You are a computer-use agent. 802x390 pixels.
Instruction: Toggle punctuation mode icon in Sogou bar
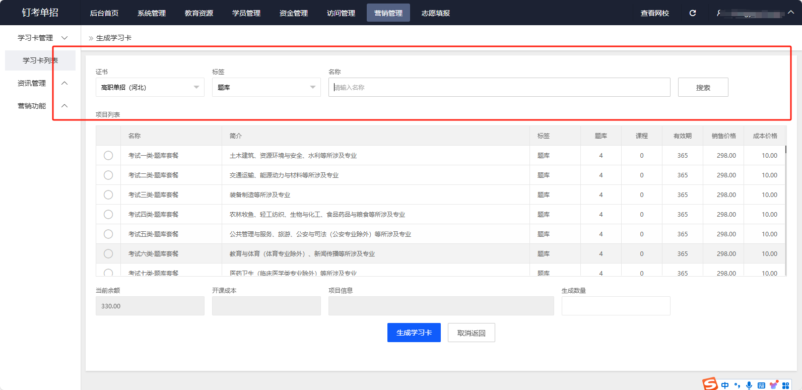point(737,385)
